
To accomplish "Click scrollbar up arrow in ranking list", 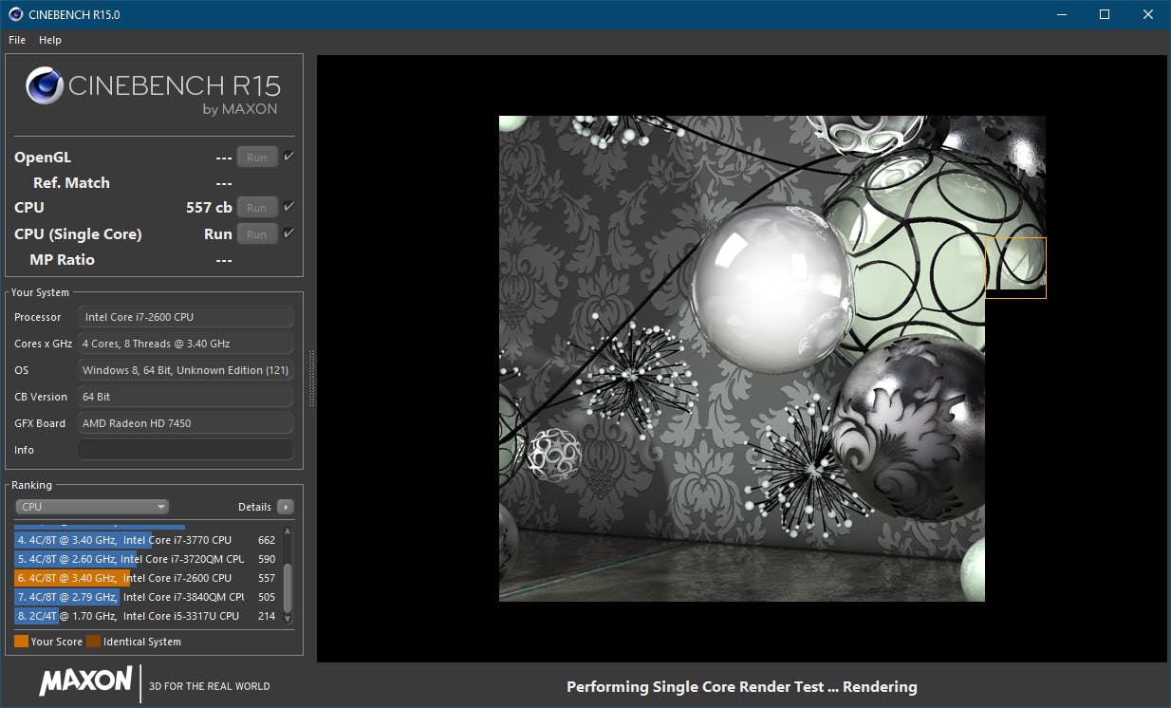I will point(288,531).
